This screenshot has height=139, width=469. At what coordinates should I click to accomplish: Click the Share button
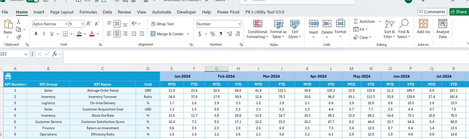[459, 12]
